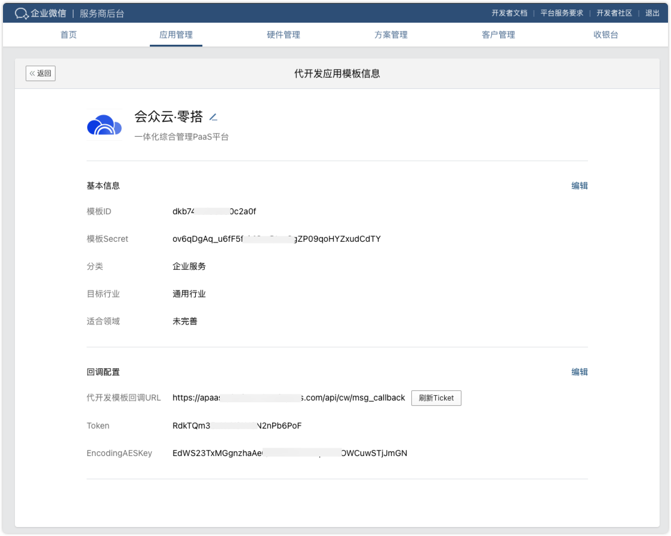The height and width of the screenshot is (536, 671).
Task: Click the description 一体化综合管理PaaS平台
Action: coord(181,137)
